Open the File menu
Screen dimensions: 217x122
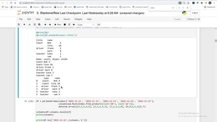[x=21, y=19]
